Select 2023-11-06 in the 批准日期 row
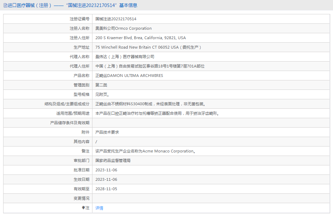This screenshot has width=333, height=214. coord(106,170)
